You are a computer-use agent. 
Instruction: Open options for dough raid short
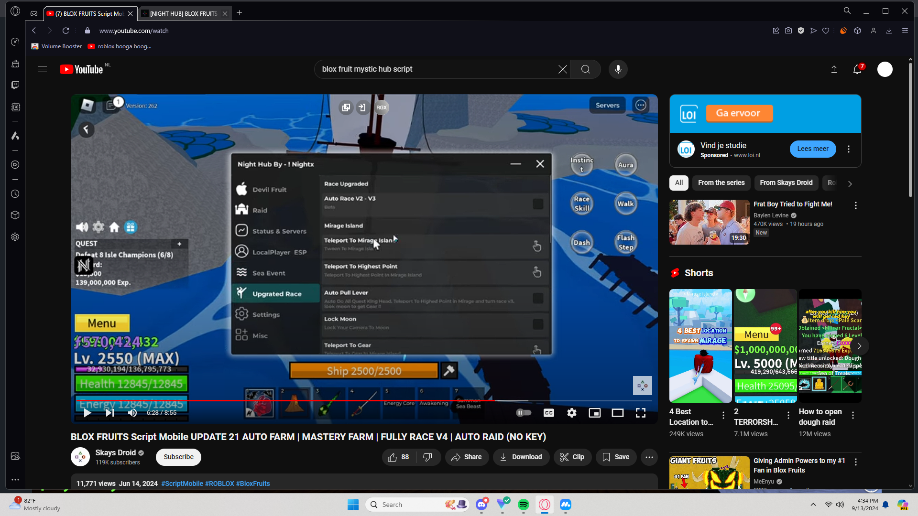pyautogui.click(x=853, y=415)
